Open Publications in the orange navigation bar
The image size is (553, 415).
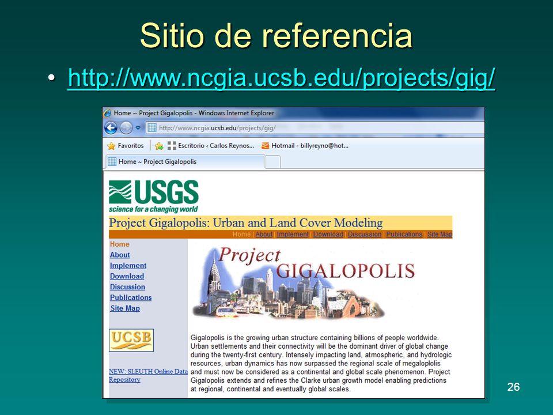pos(404,235)
